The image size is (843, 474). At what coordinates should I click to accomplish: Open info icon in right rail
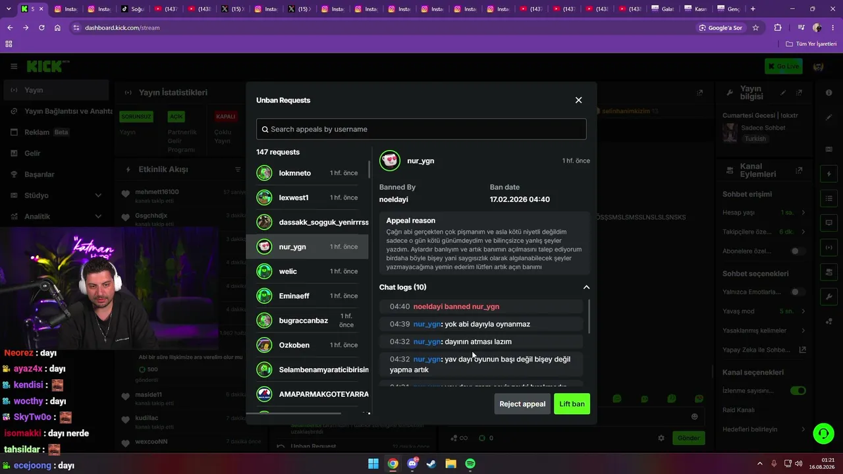pyautogui.click(x=829, y=93)
